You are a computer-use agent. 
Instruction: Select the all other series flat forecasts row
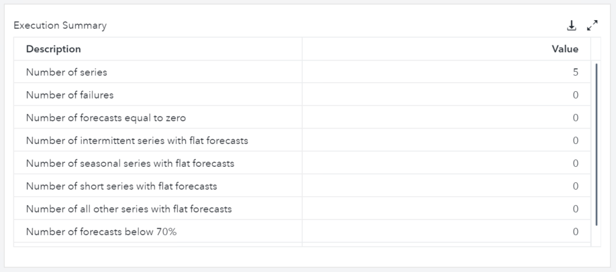point(129,209)
